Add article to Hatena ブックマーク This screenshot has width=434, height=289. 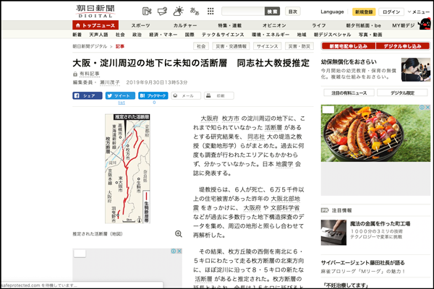point(153,95)
